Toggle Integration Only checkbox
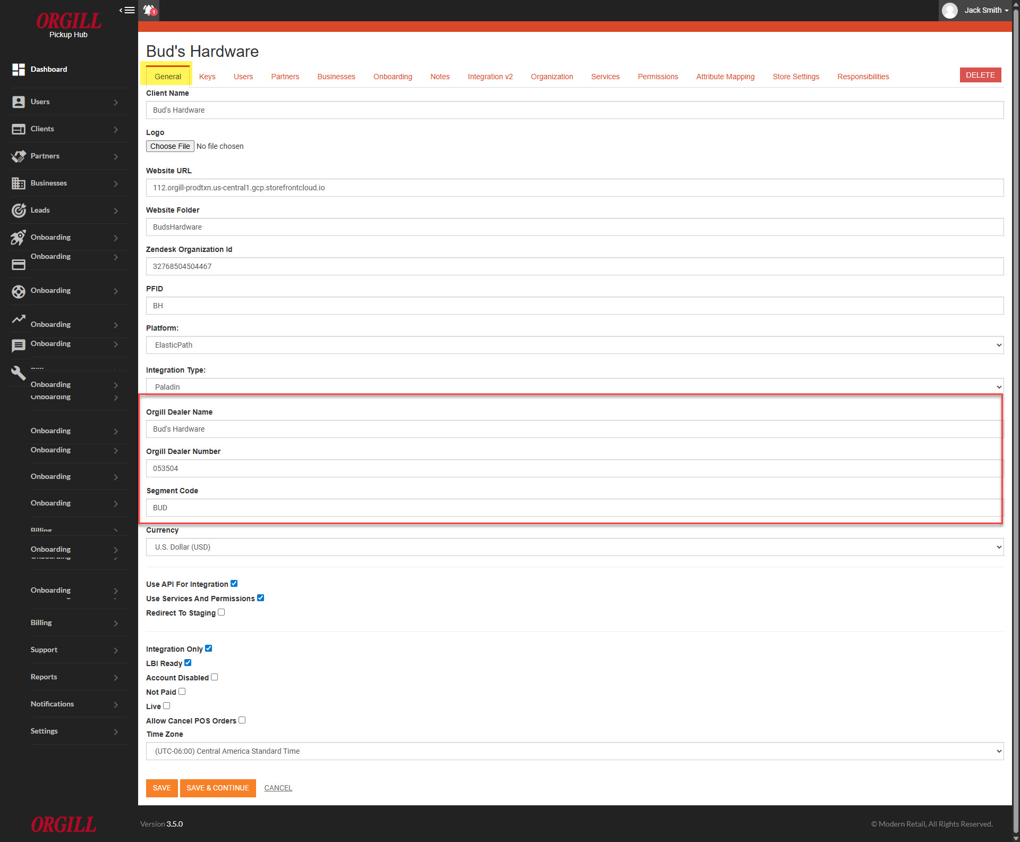The width and height of the screenshot is (1020, 842). [209, 649]
